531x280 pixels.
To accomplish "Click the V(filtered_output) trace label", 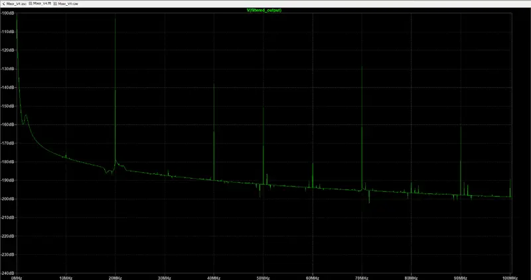I will (x=264, y=11).
